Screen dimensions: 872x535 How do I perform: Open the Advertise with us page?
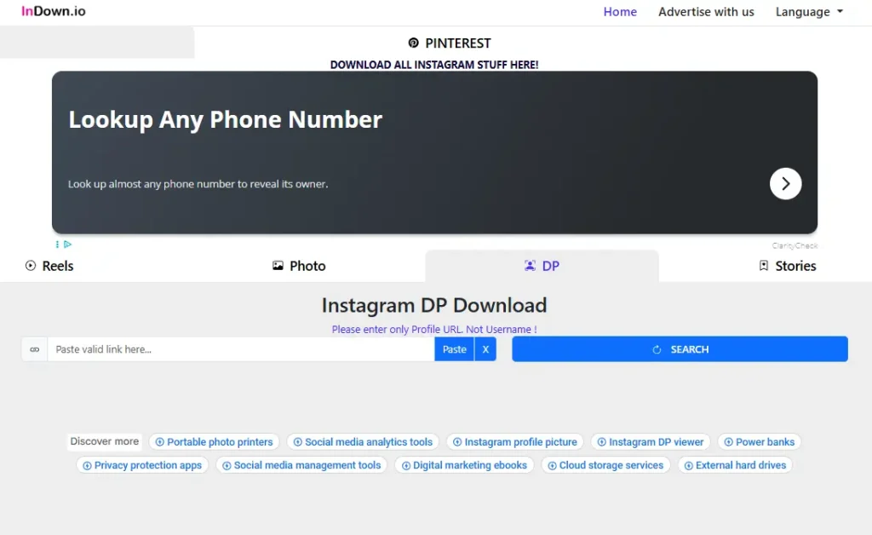706,12
